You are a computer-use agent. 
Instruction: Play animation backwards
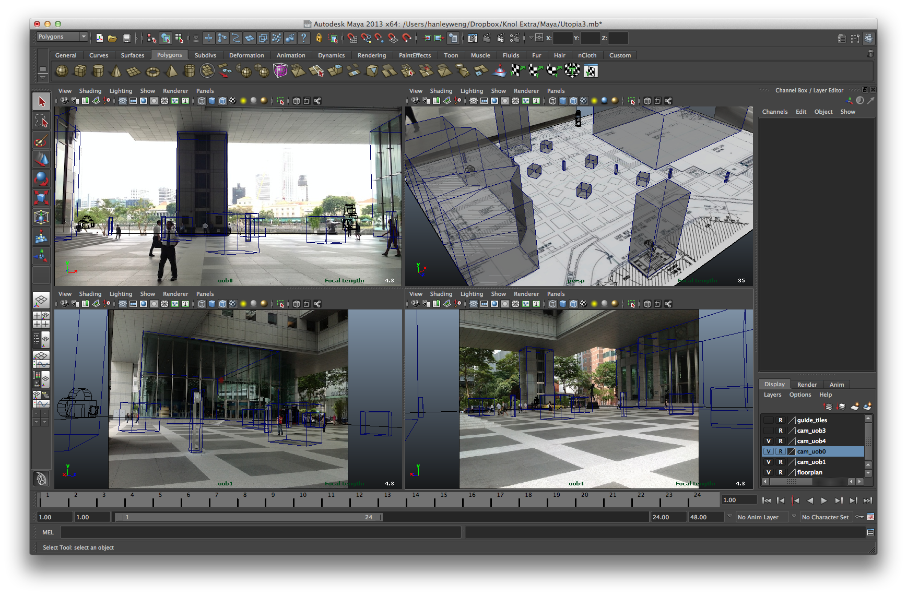tap(810, 500)
